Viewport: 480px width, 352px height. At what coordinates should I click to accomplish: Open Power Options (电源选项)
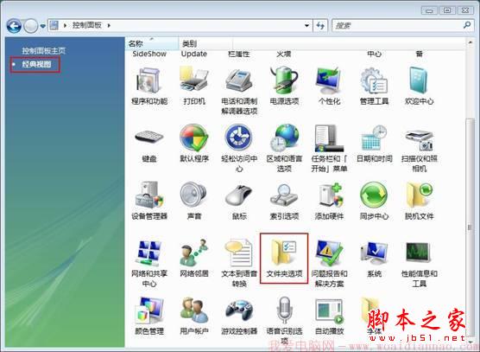click(x=284, y=86)
